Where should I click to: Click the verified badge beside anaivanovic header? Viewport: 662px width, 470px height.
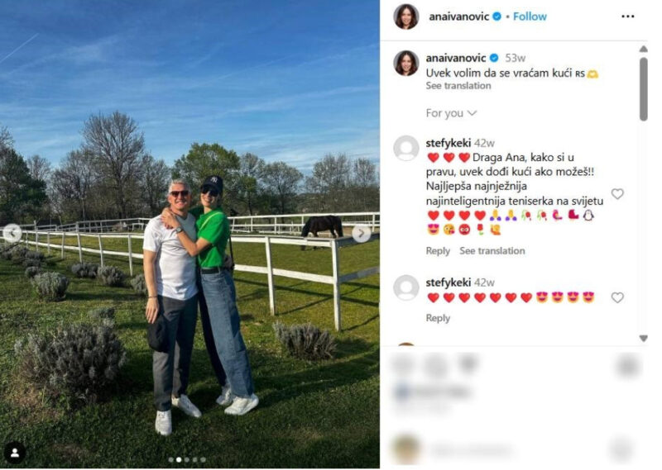[497, 17]
